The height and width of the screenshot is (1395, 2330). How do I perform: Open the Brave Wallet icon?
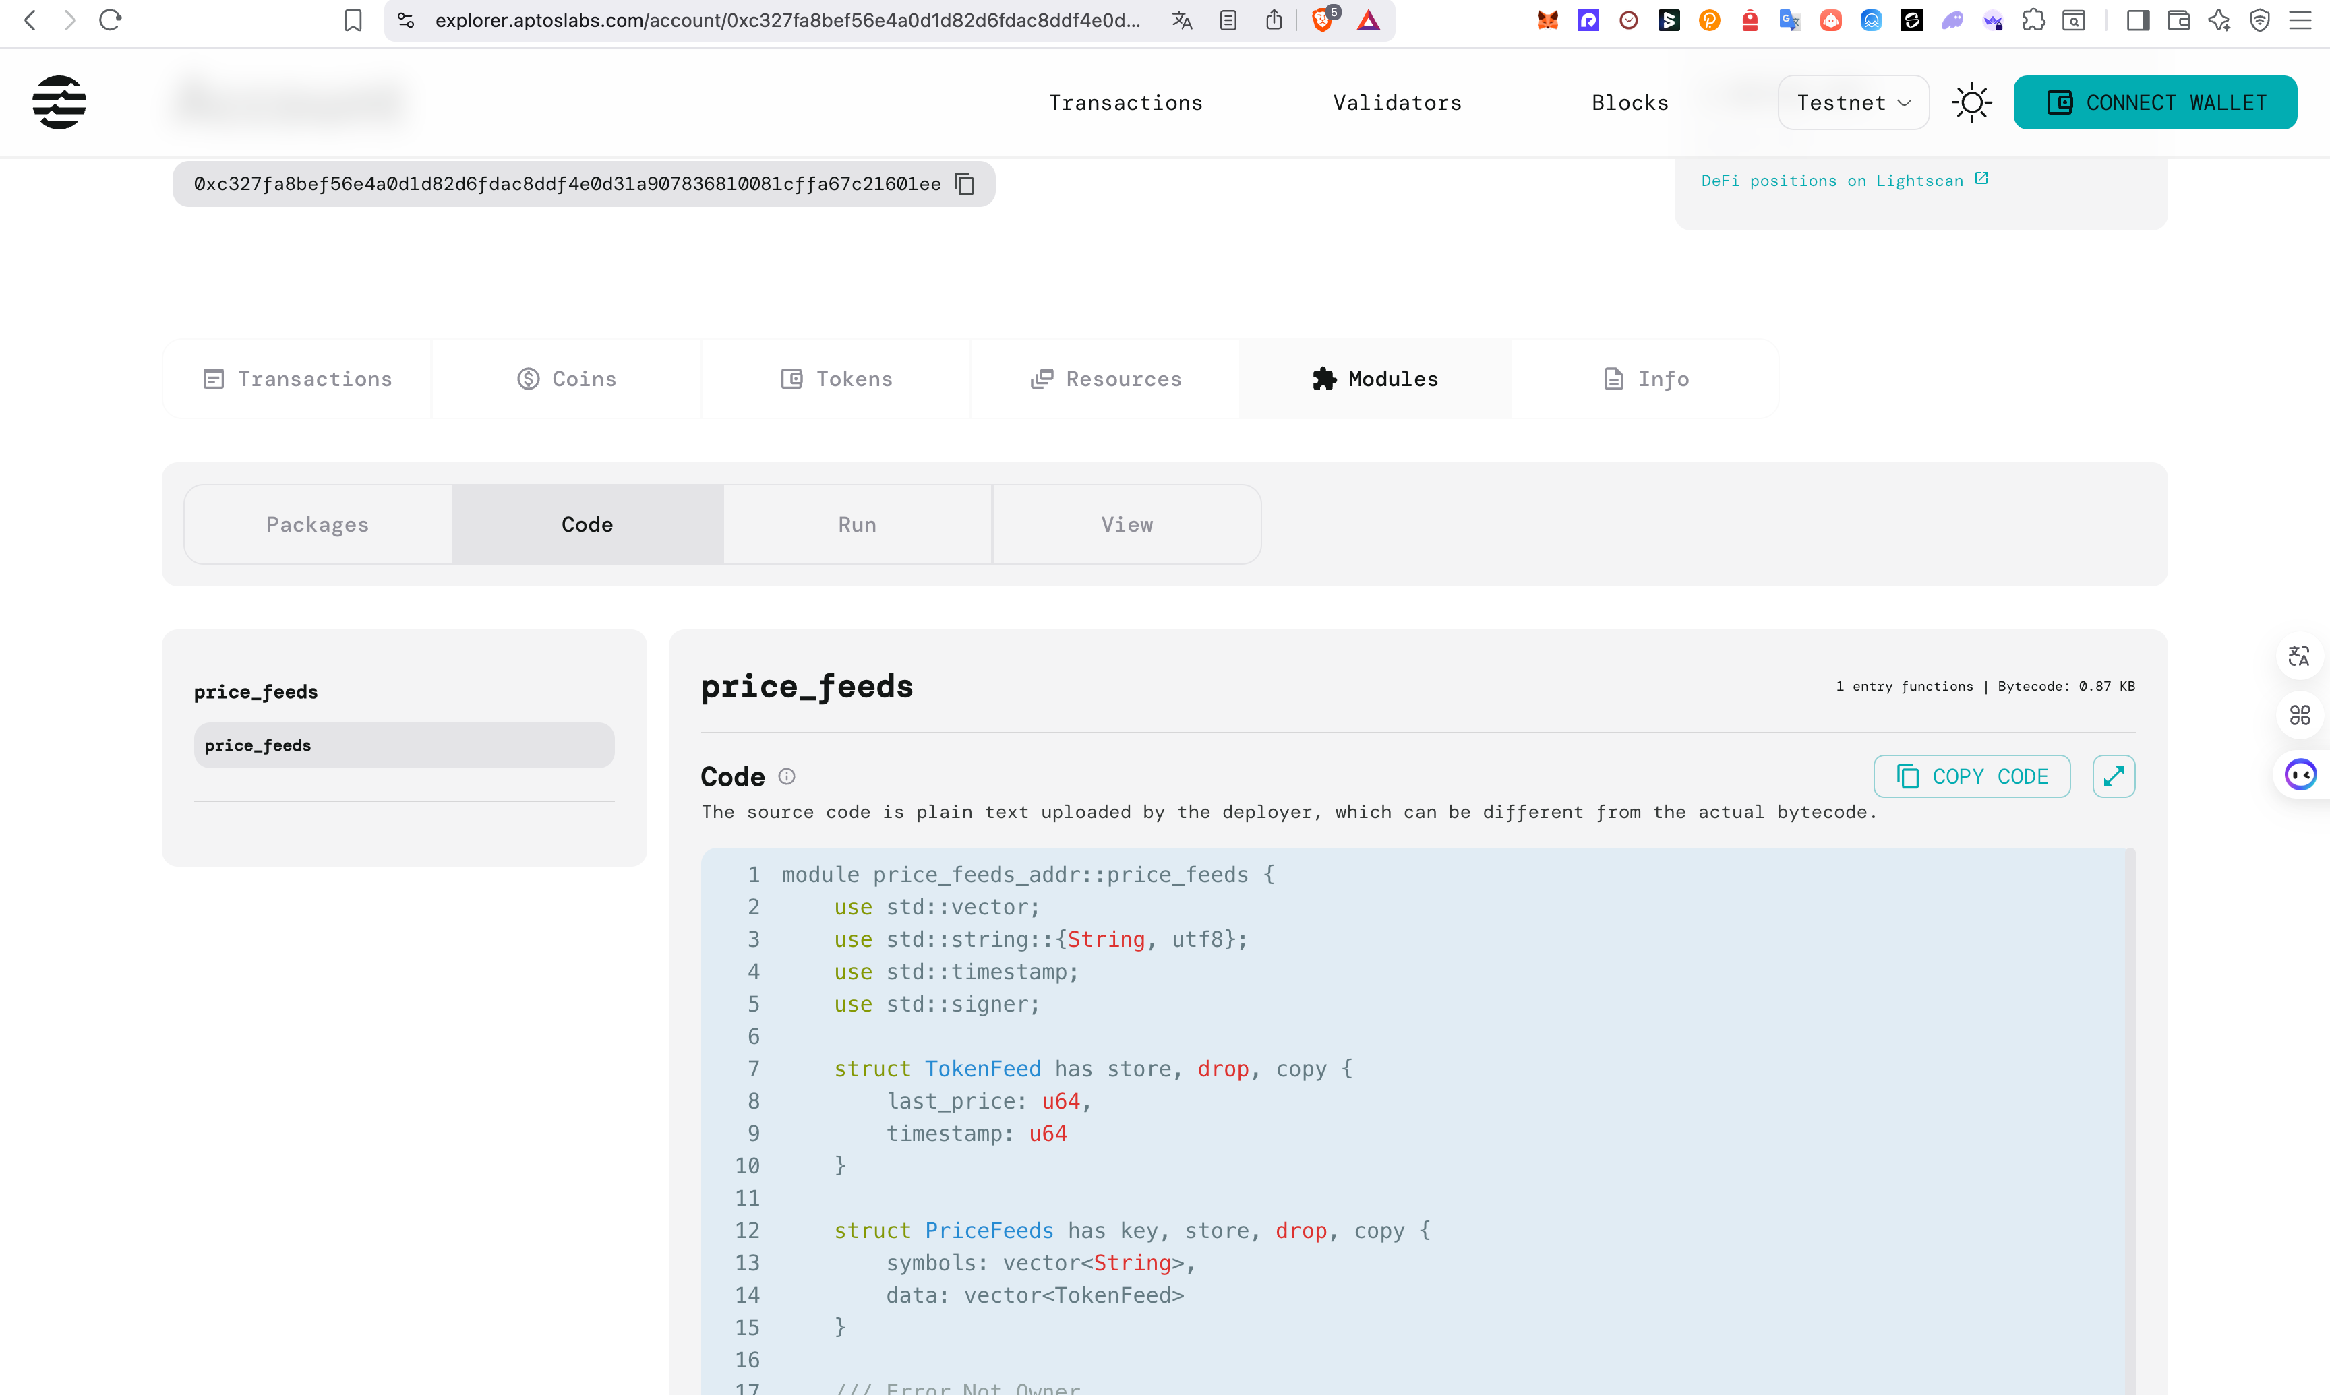coord(2178,20)
